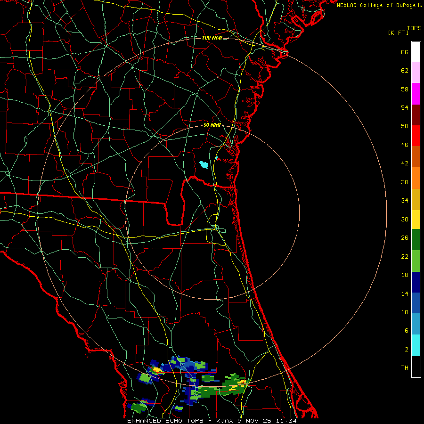Click the "66" legend value

coord(405,52)
